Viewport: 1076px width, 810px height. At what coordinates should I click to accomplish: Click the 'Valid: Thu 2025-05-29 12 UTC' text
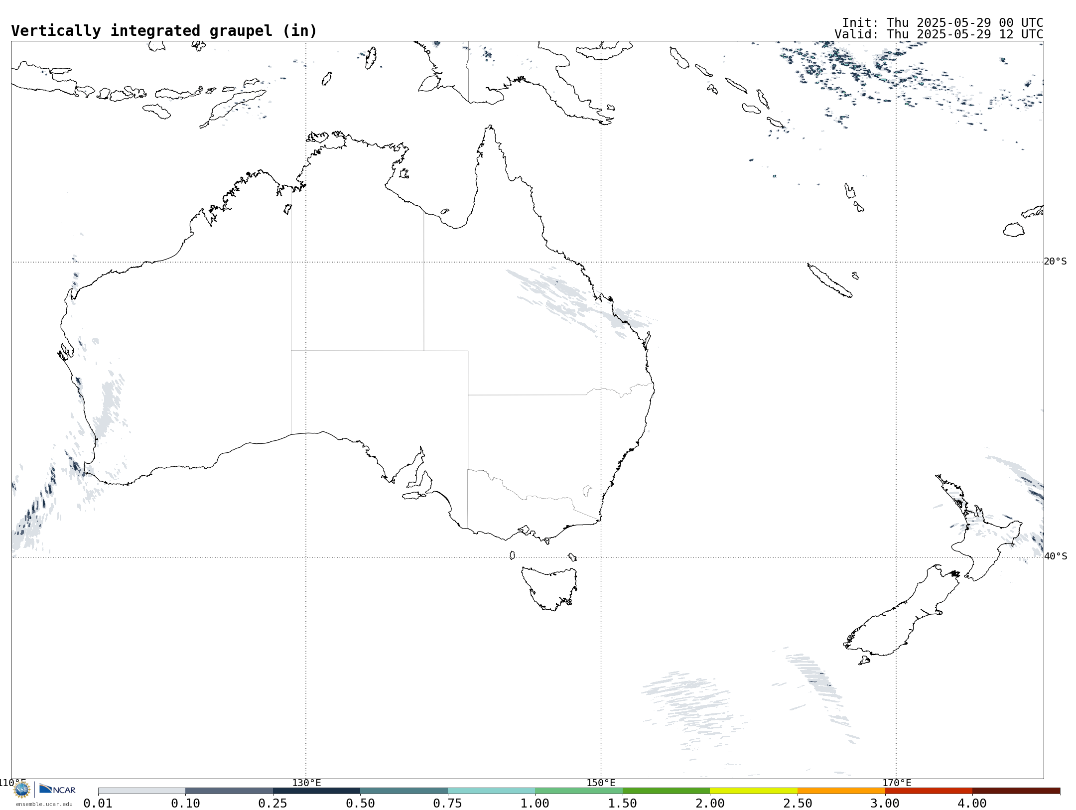[939, 34]
